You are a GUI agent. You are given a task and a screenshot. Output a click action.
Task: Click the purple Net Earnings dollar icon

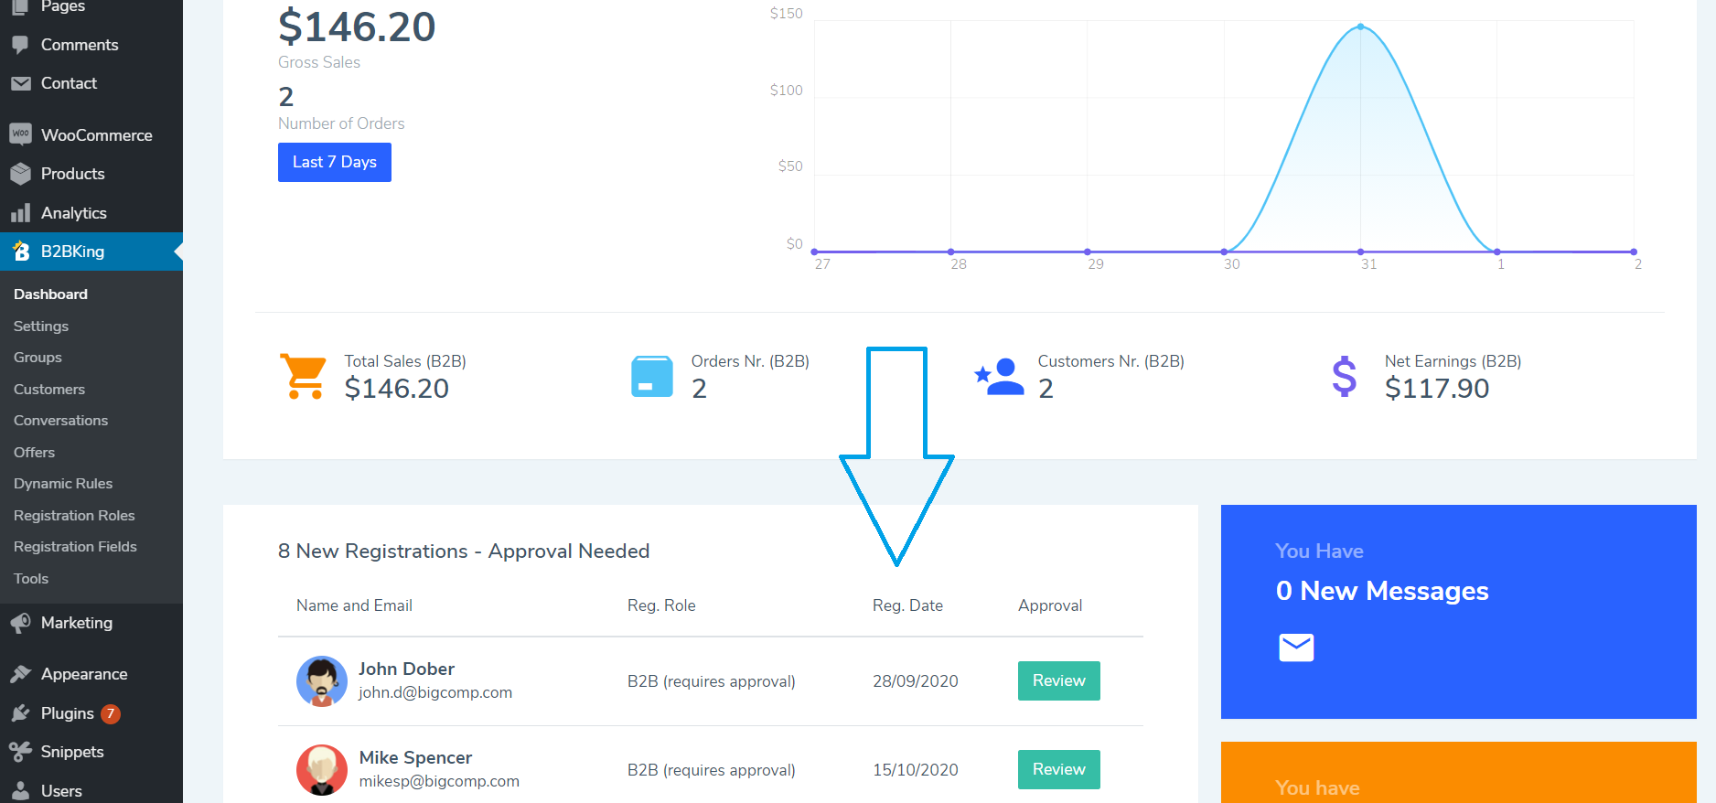click(x=1345, y=376)
